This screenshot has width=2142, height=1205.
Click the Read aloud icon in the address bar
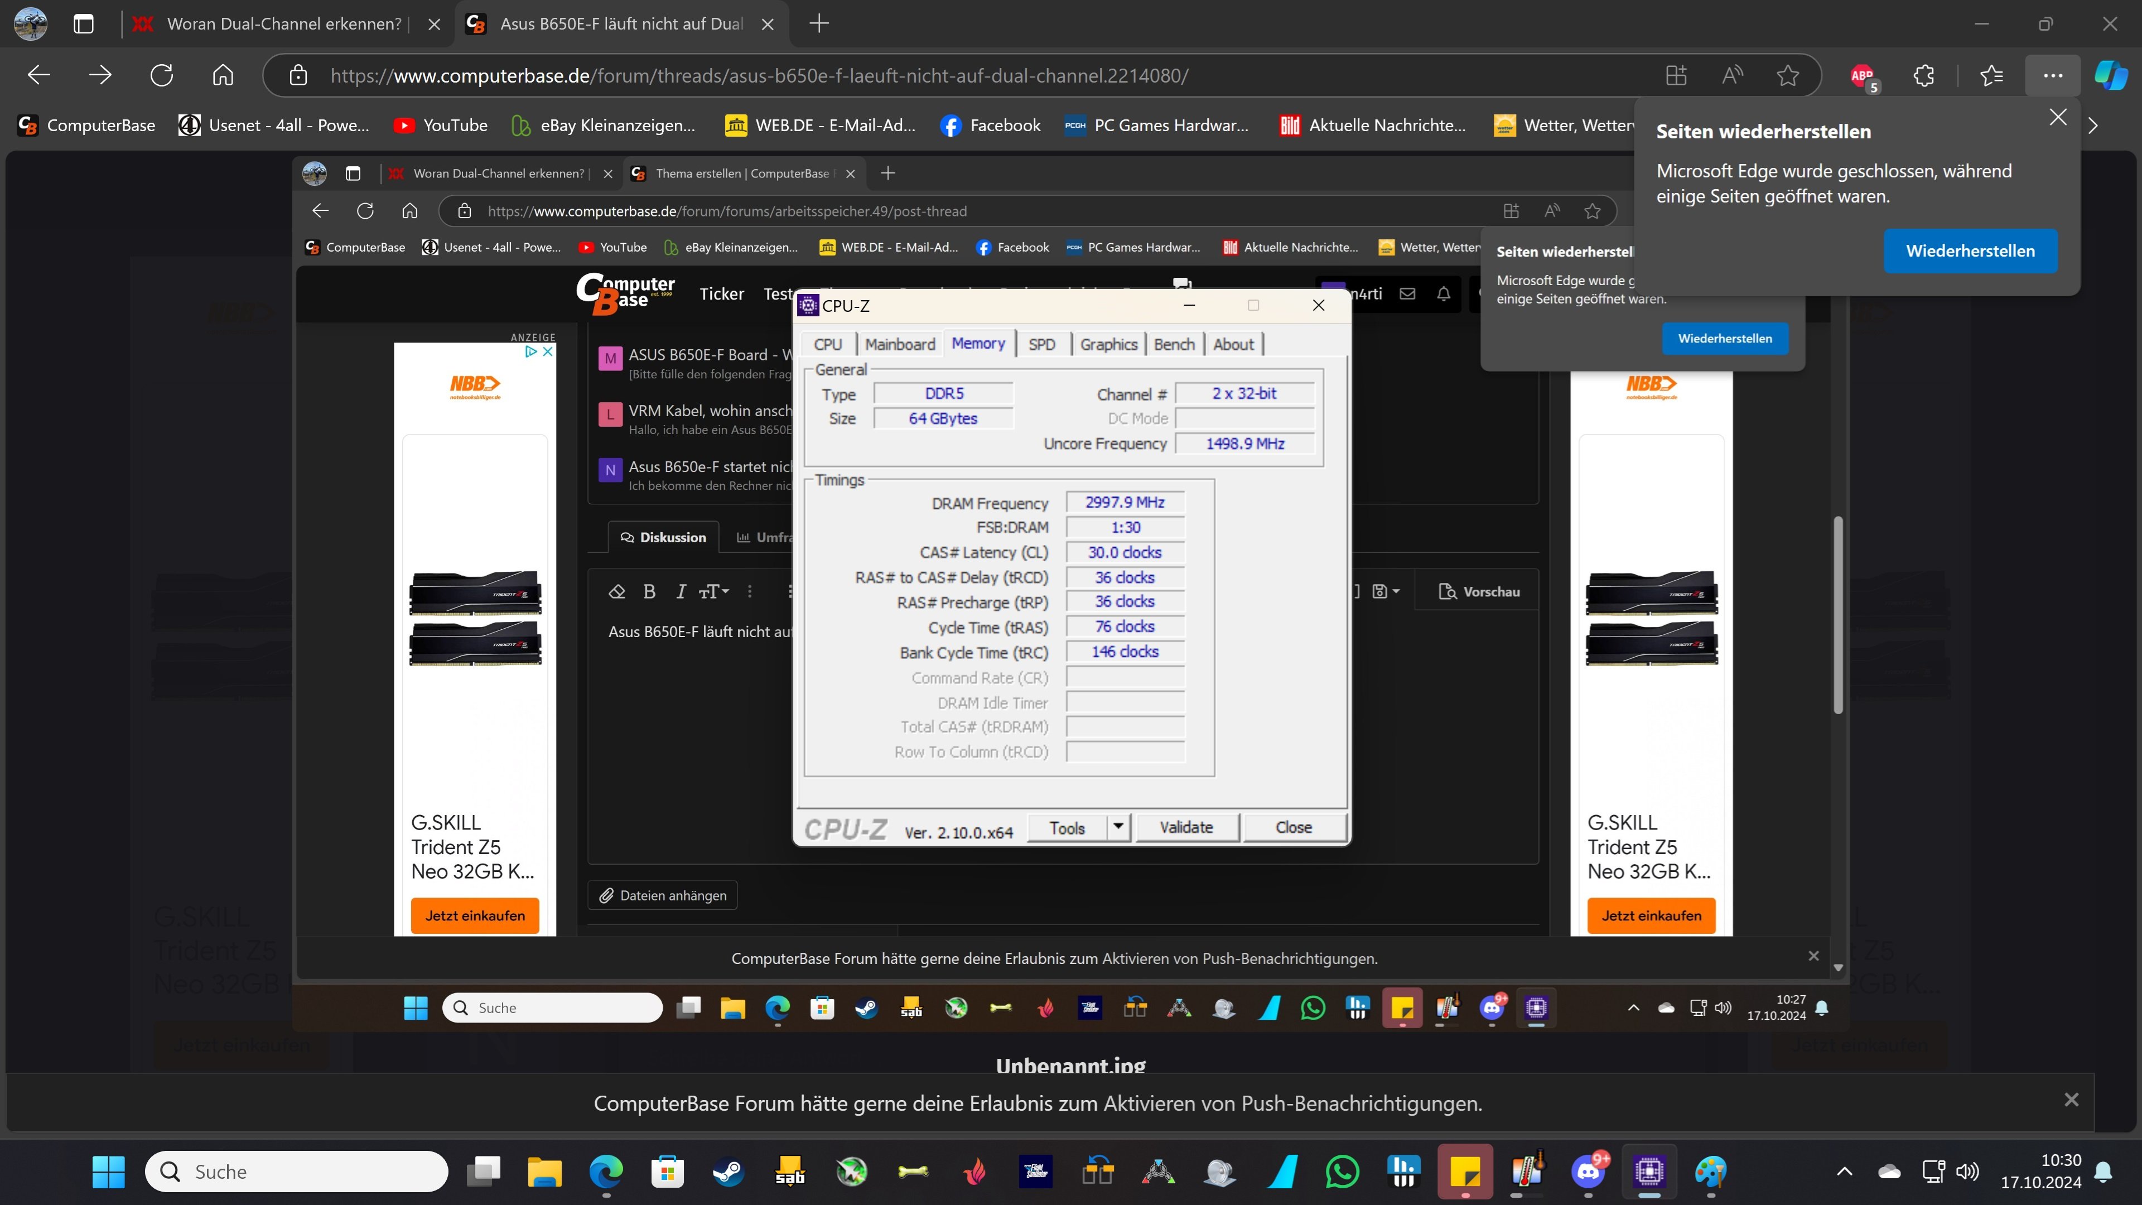1732,76
